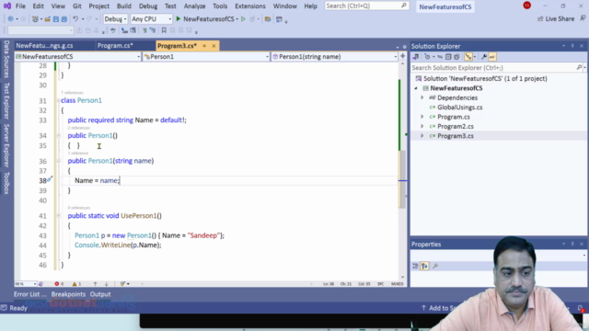
Task: Open the Toolbox side panel tab
Action: 6,183
